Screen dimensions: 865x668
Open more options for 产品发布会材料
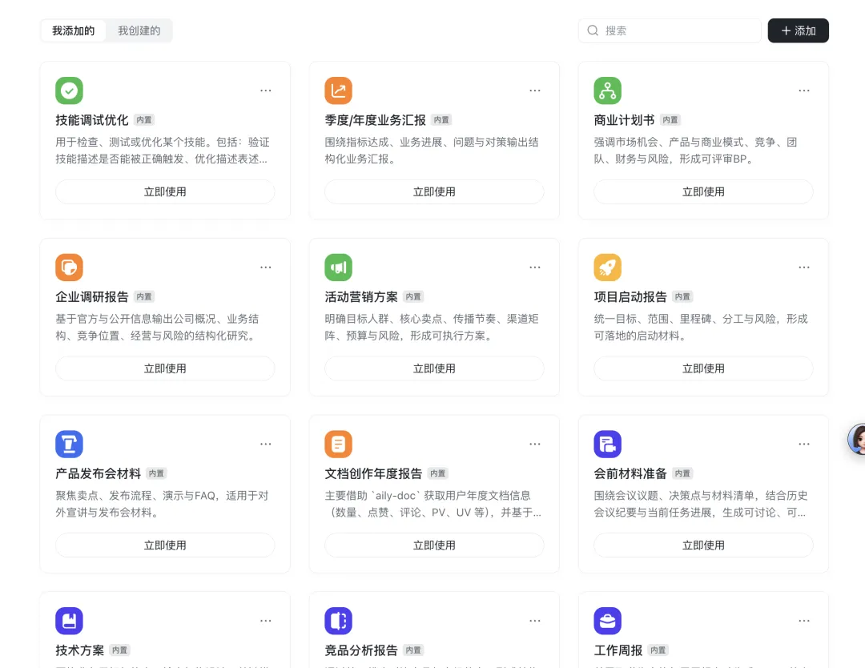click(265, 444)
